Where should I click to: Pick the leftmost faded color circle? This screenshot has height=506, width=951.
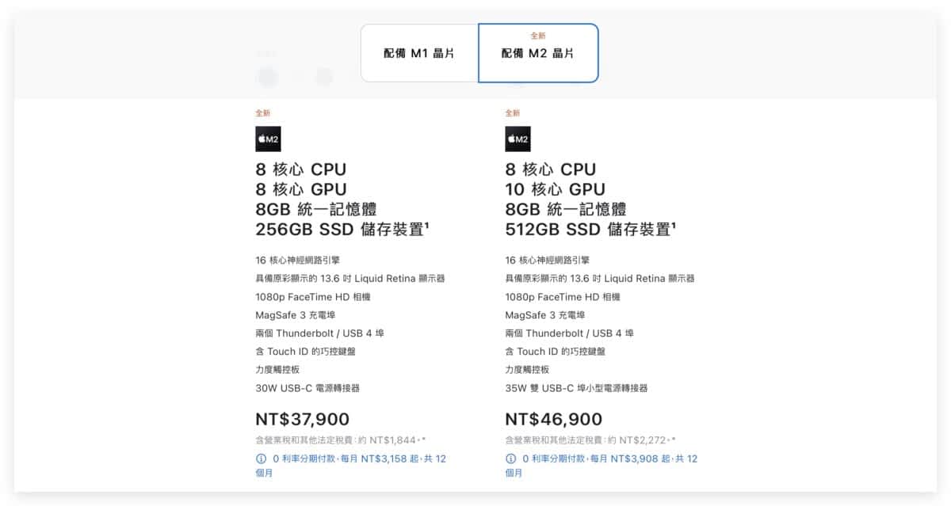268,77
